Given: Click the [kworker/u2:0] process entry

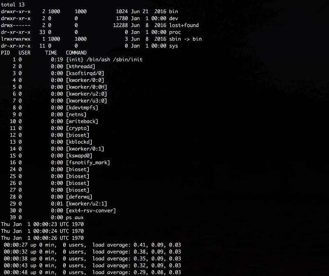Looking at the screenshot, I should (86, 94).
